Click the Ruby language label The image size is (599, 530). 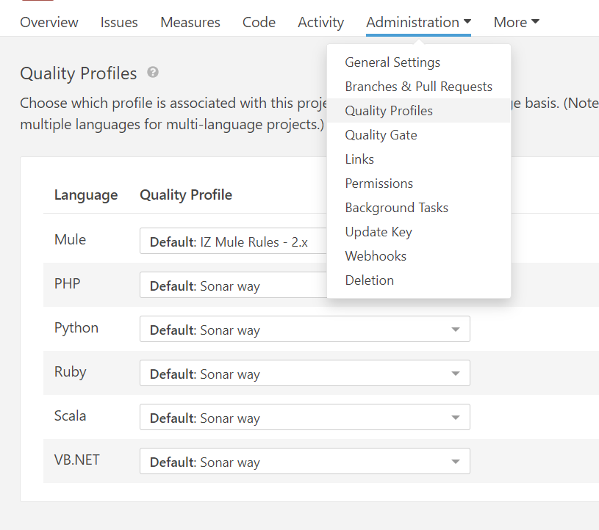pyautogui.click(x=71, y=372)
